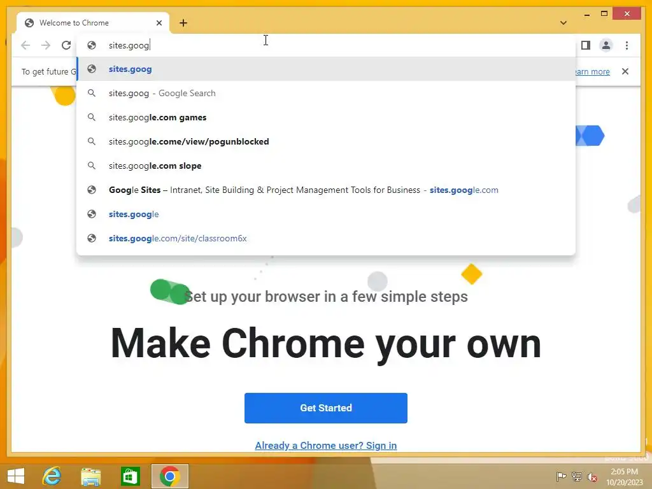Viewport: 652px width, 489px height.
Task: Close the Welcome to Chrome tab
Action: [x=159, y=23]
